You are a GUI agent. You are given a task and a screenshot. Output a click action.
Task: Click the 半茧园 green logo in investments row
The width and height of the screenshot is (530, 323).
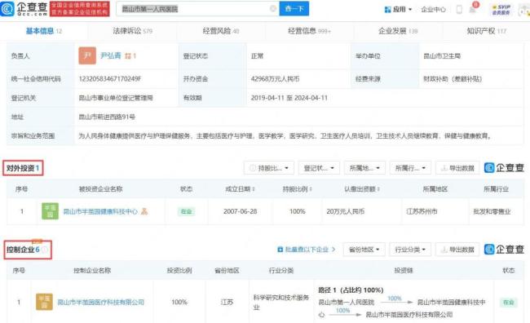coord(50,211)
